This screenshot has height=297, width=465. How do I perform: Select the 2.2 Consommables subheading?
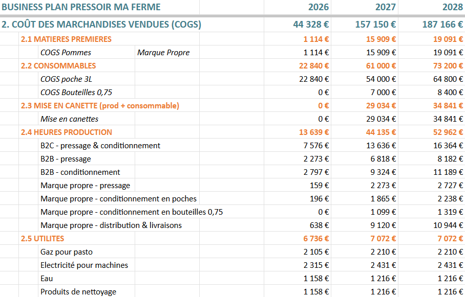[58, 65]
